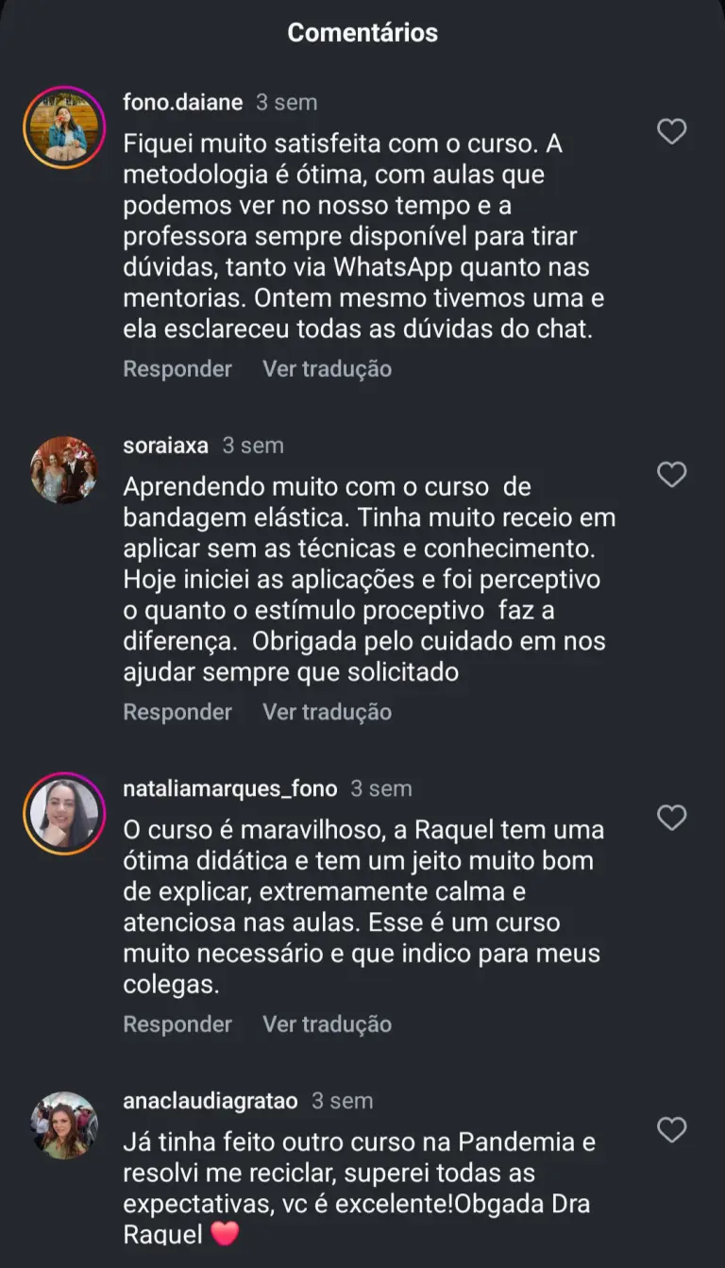Tap the Comentários header title
Viewport: 725px width, 1268px height.
pos(362,32)
